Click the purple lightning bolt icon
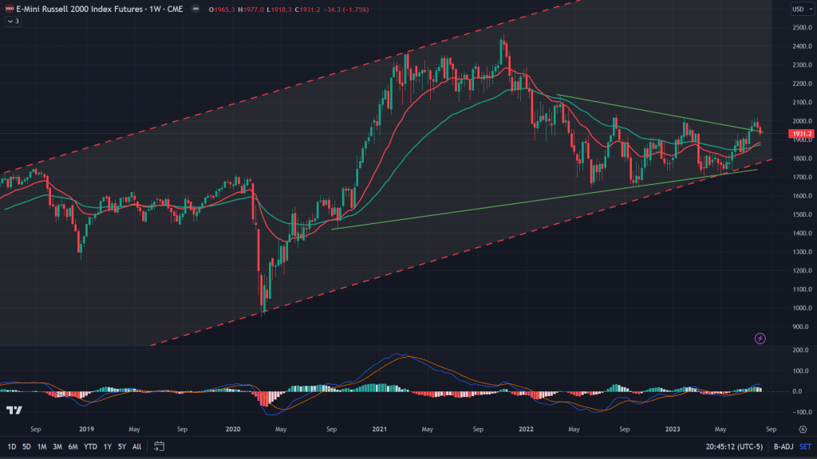 (x=760, y=339)
